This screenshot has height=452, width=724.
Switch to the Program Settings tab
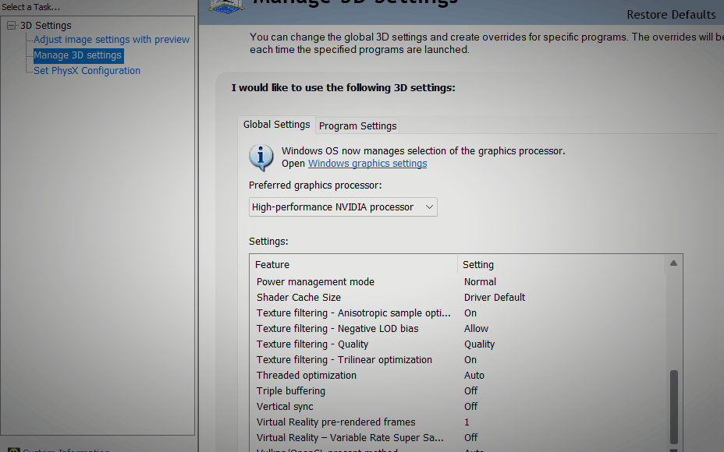pyautogui.click(x=358, y=126)
